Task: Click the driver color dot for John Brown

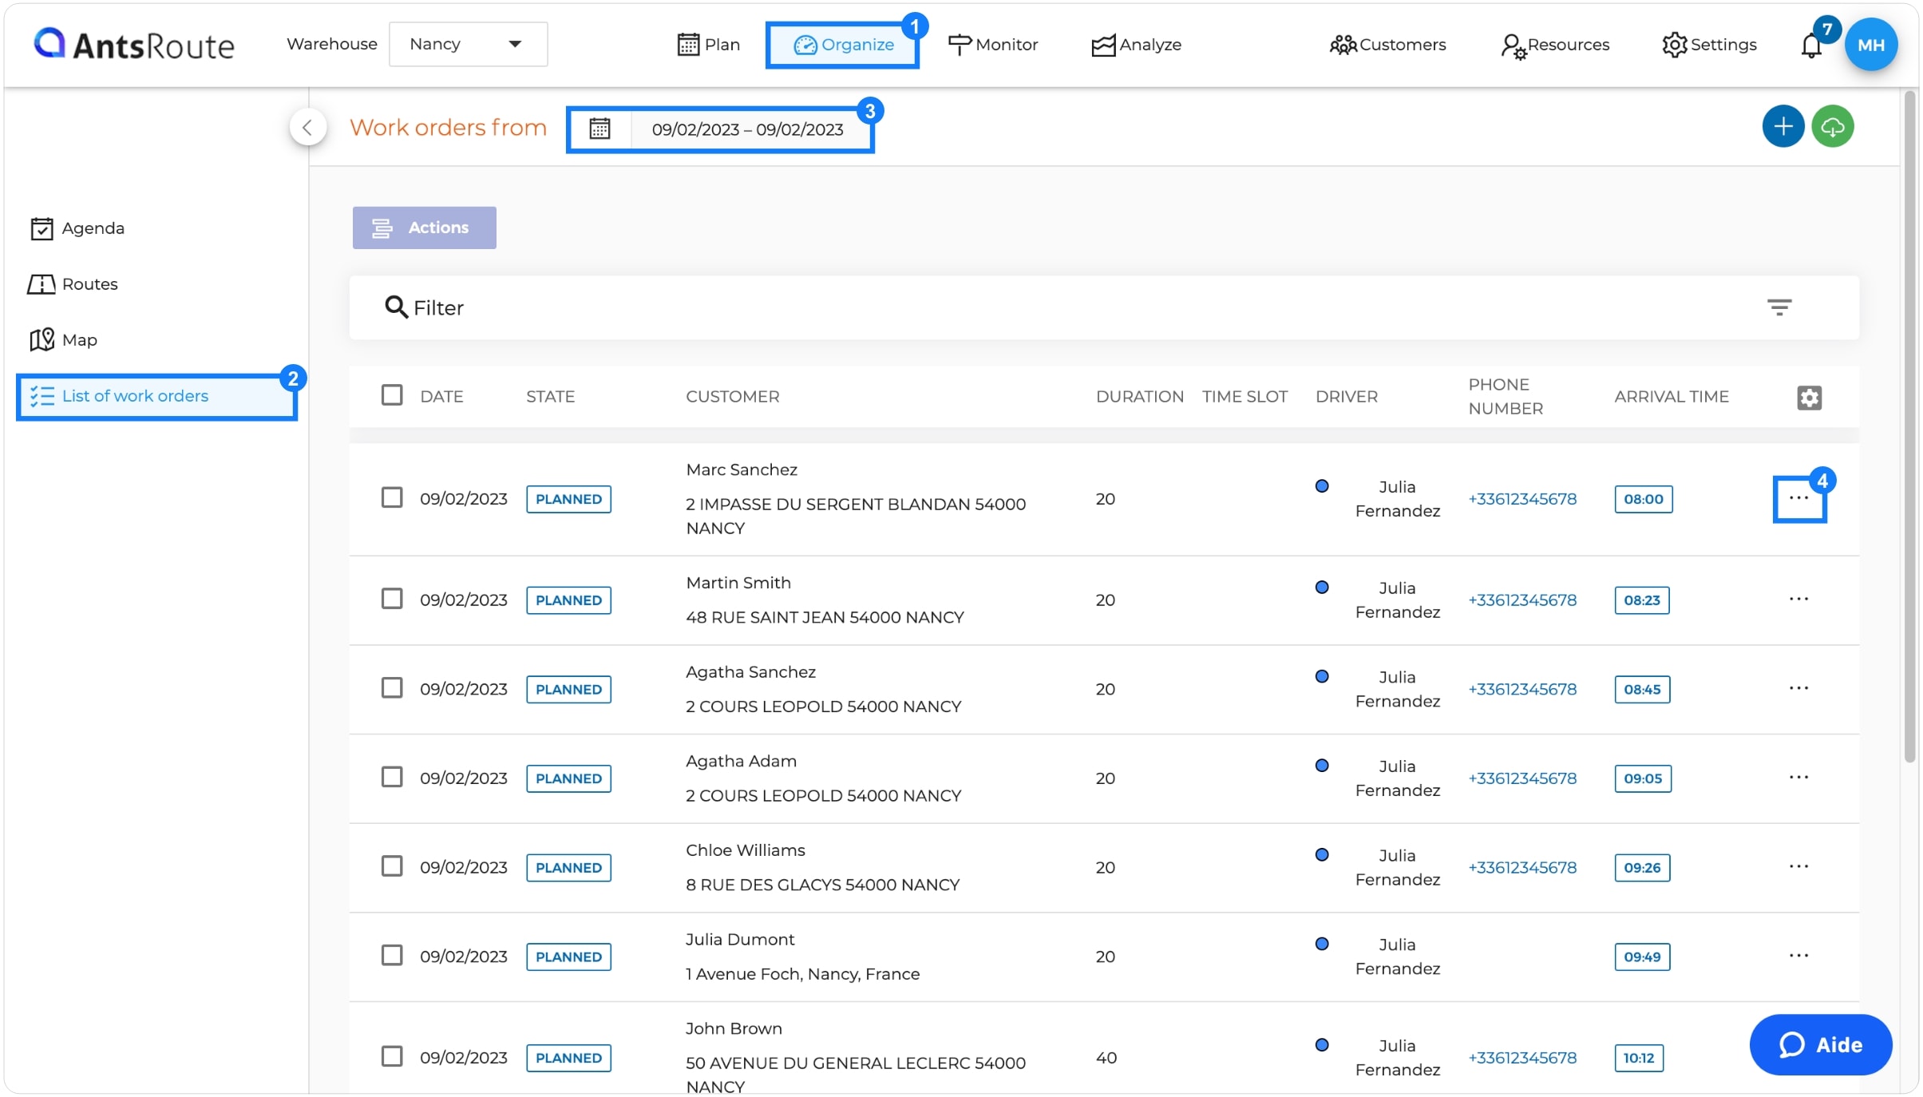Action: (1322, 1045)
